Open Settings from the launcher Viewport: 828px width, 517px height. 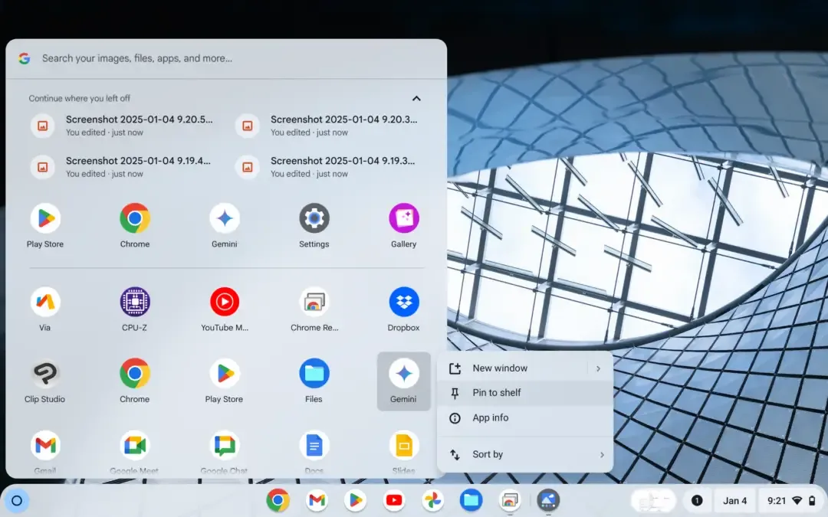[x=314, y=226]
